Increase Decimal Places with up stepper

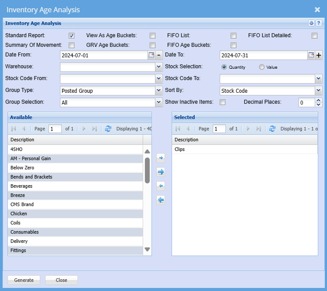(x=318, y=100)
